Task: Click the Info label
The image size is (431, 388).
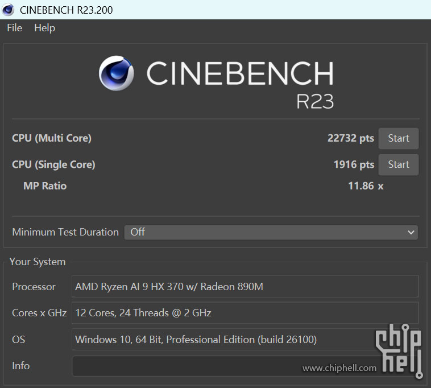Action: [x=20, y=366]
